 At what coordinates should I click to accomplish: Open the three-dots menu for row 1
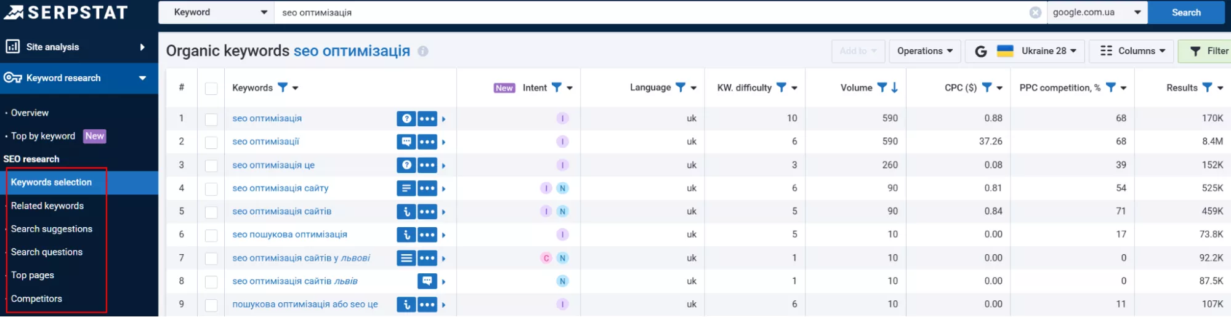(x=427, y=118)
